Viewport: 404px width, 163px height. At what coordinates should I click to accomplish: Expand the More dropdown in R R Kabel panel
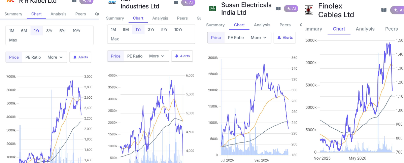pos(55,57)
